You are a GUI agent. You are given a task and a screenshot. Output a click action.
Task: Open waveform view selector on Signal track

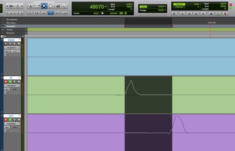pyautogui.click(x=12, y=47)
